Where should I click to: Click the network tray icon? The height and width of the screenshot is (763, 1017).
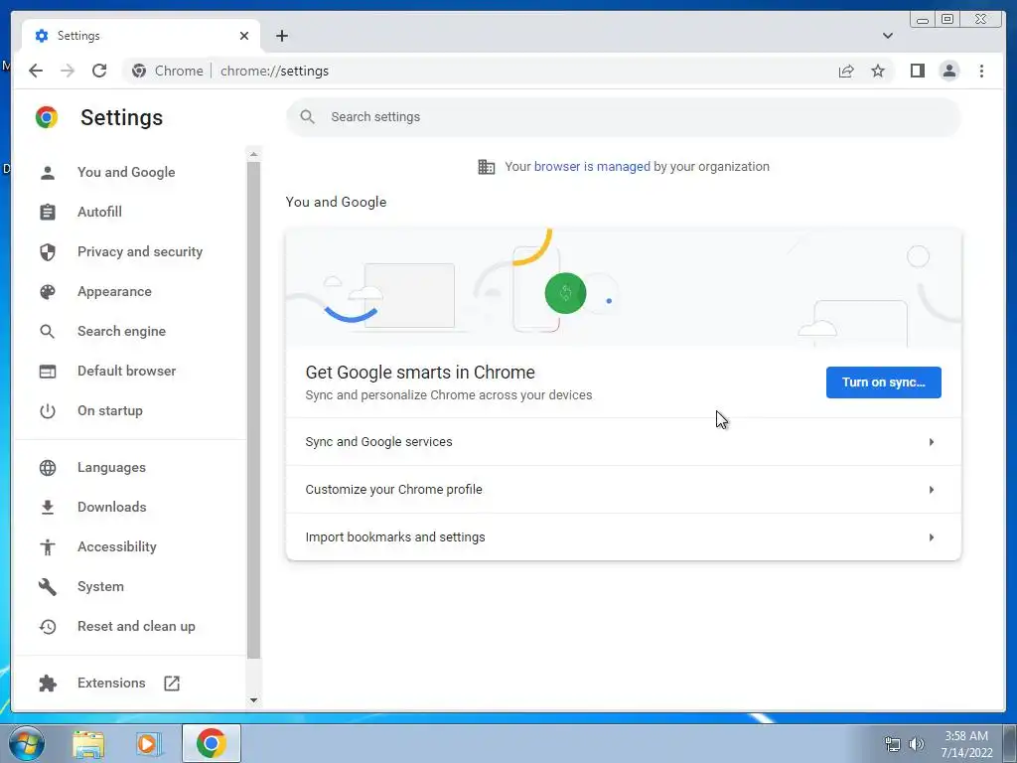click(x=893, y=744)
